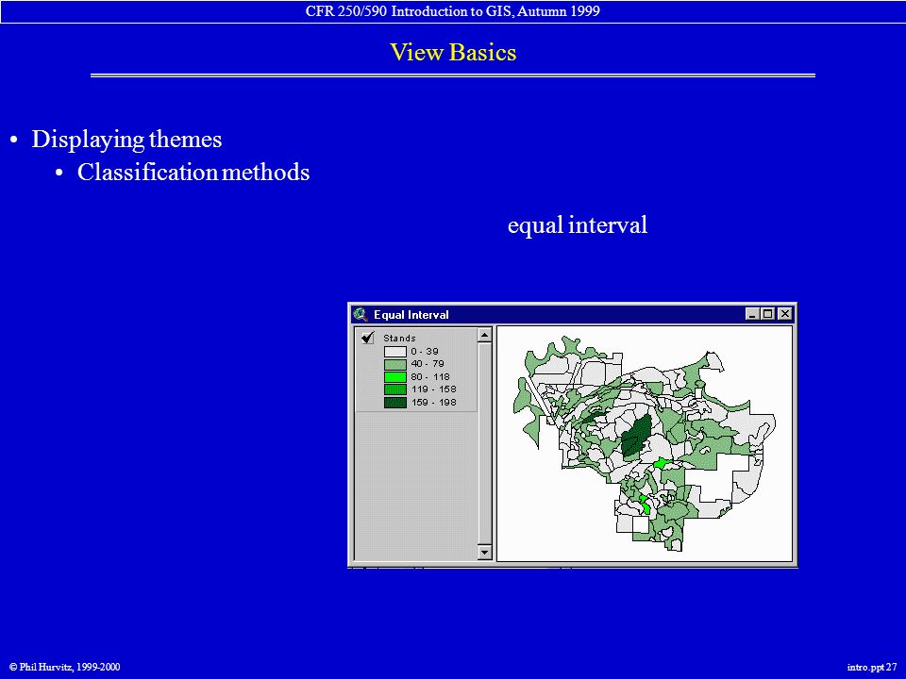Click the legend scrollbar down arrow
Image resolution: width=906 pixels, height=679 pixels.
(485, 552)
